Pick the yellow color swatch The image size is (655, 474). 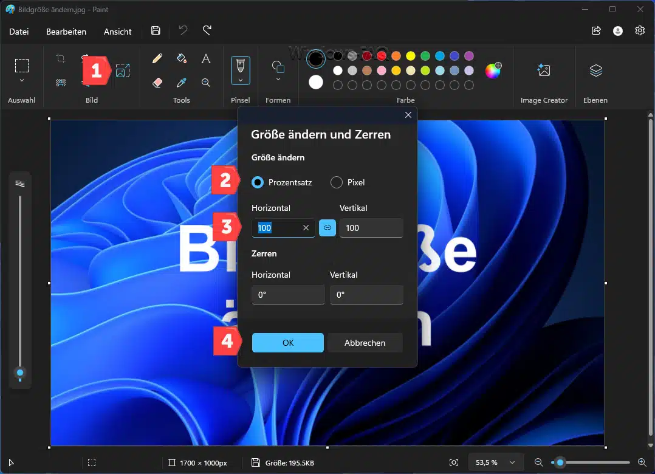click(x=411, y=56)
